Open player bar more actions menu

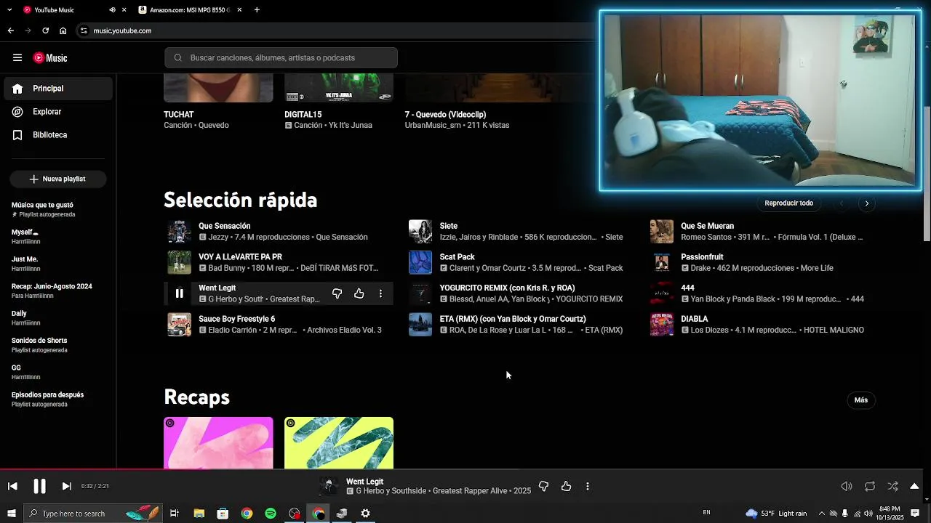click(x=588, y=487)
